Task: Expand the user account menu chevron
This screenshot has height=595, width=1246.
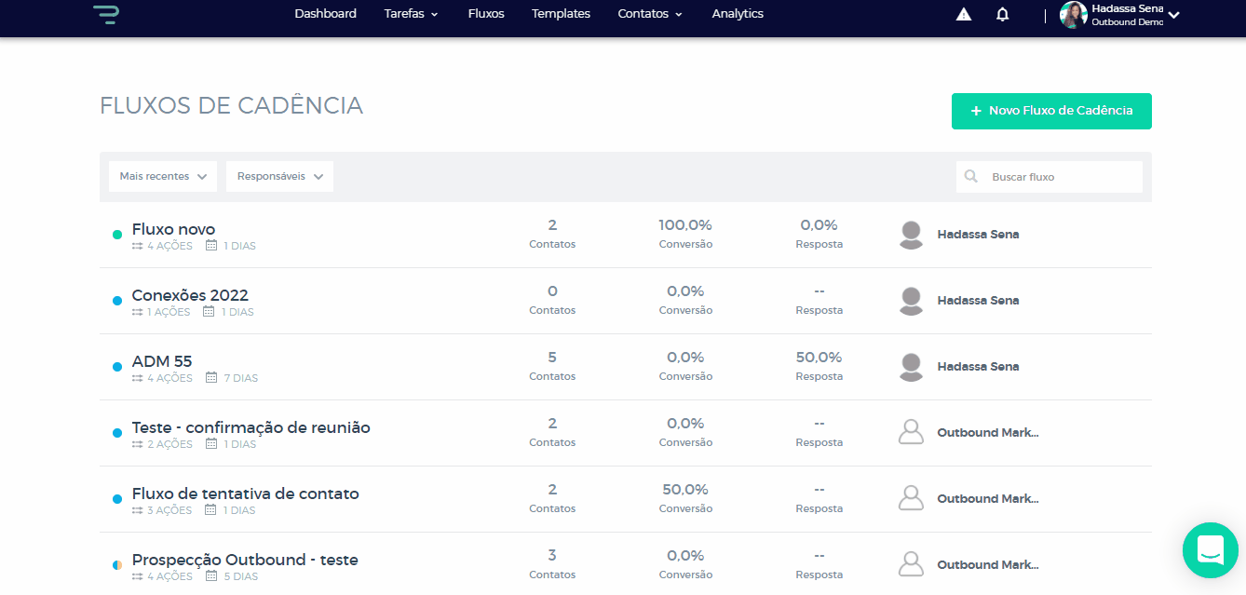Action: (x=1174, y=15)
